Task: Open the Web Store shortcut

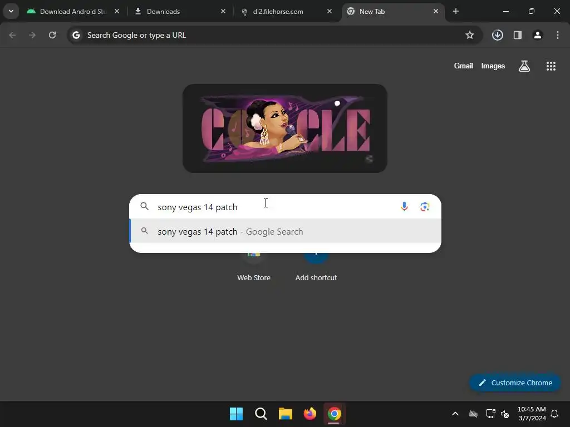Action: (254, 267)
